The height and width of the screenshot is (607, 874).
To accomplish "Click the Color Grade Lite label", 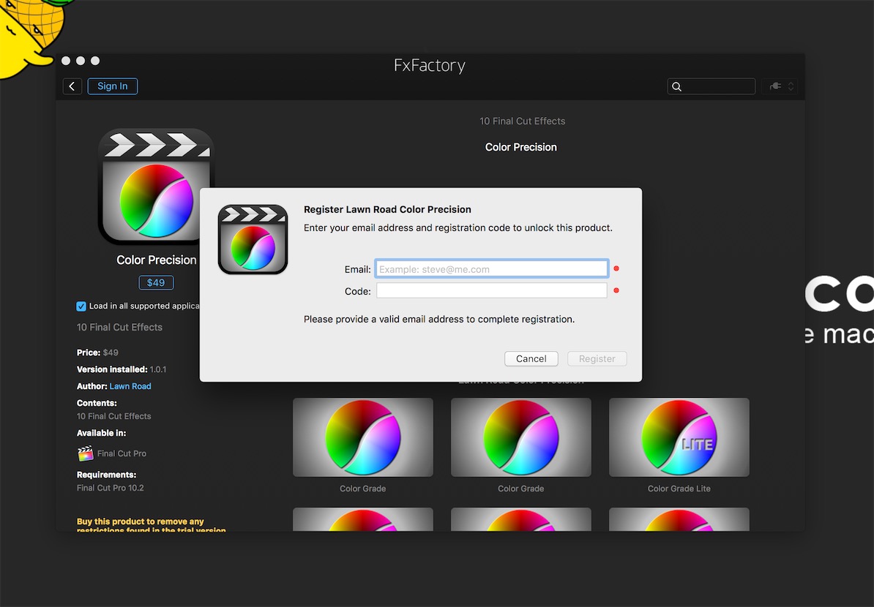I will [x=679, y=489].
